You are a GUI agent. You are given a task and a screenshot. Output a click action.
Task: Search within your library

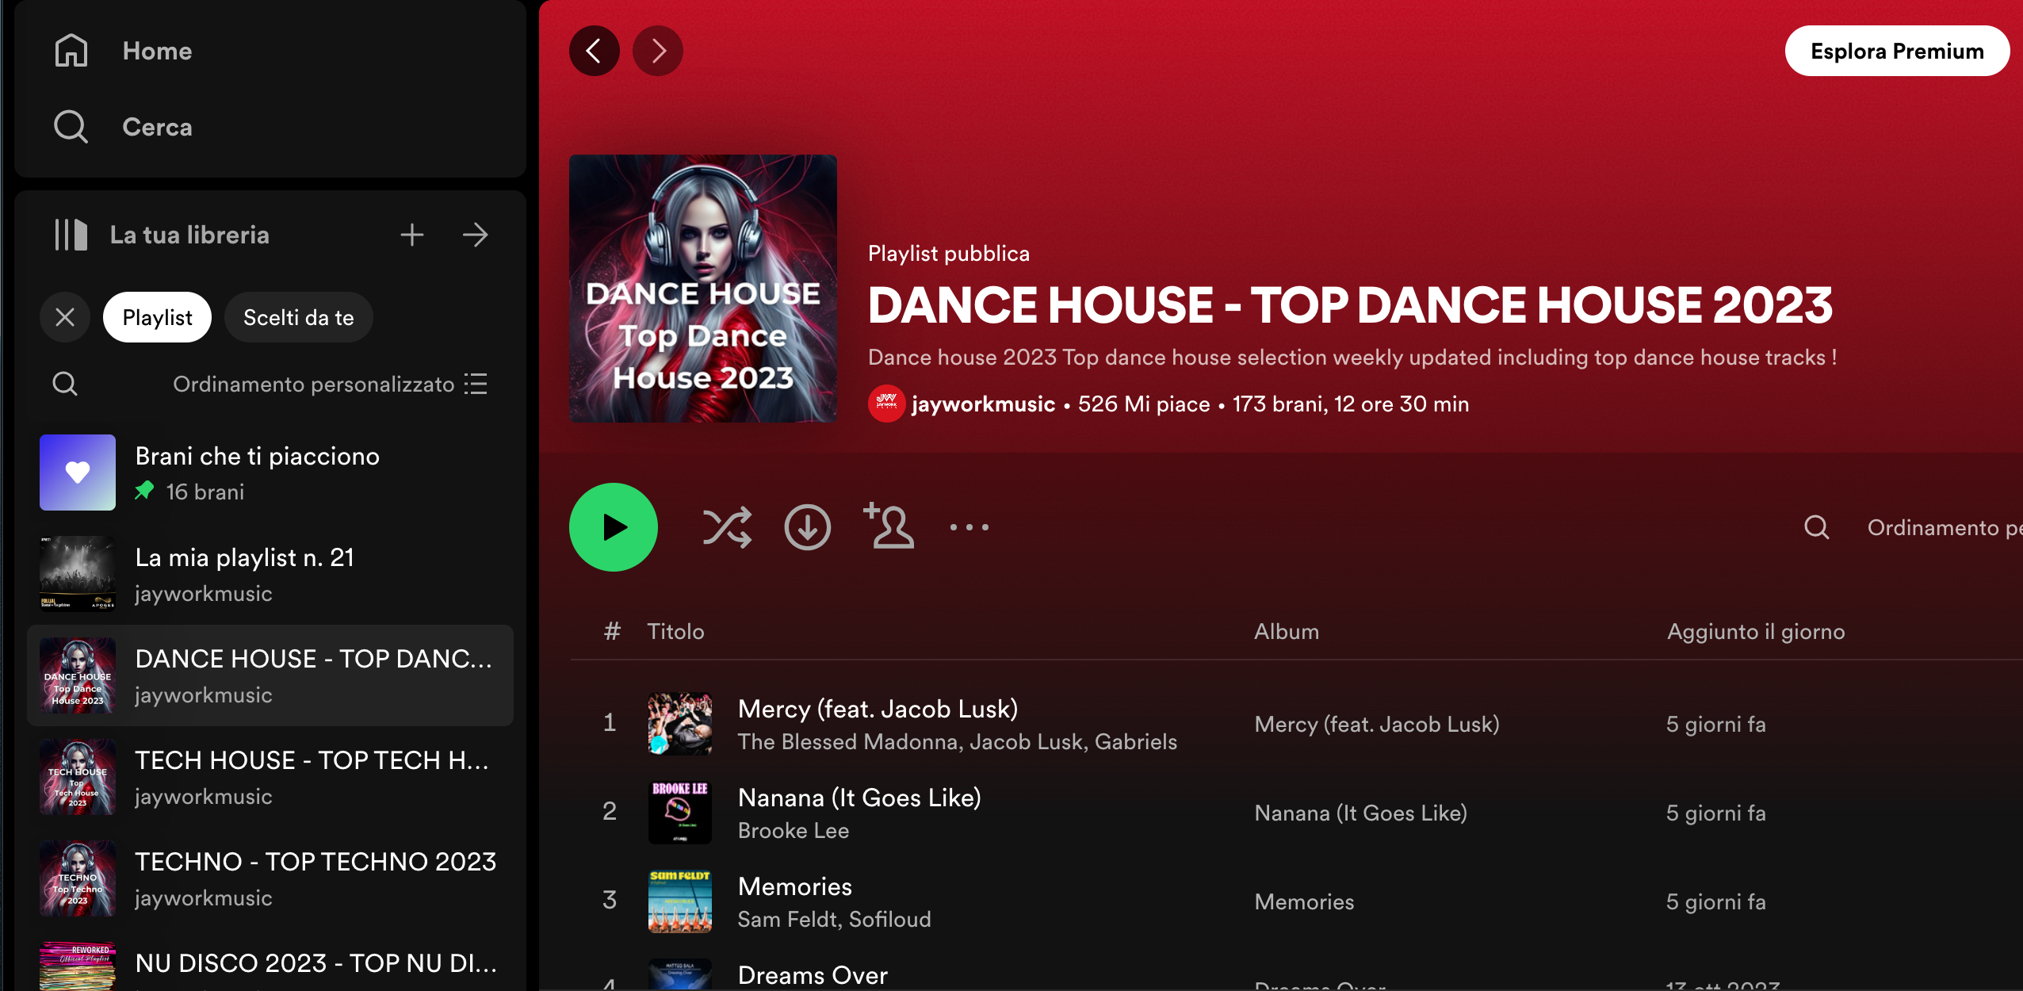pyautogui.click(x=65, y=384)
